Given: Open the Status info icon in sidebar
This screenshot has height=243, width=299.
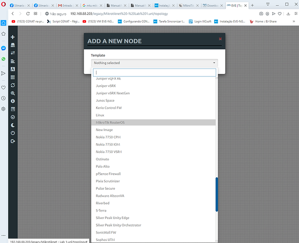Looking at the screenshot, I should click(13, 101).
